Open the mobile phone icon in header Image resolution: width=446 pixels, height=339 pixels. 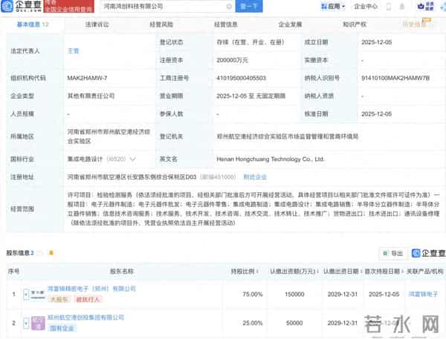pyautogui.click(x=389, y=7)
